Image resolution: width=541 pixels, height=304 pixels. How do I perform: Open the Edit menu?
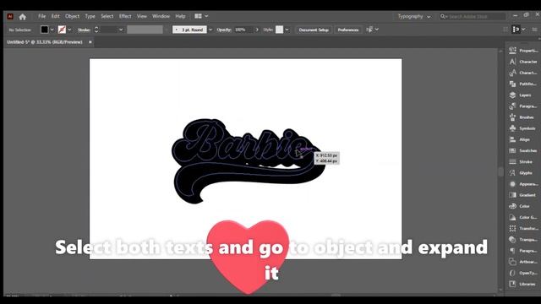pos(56,16)
